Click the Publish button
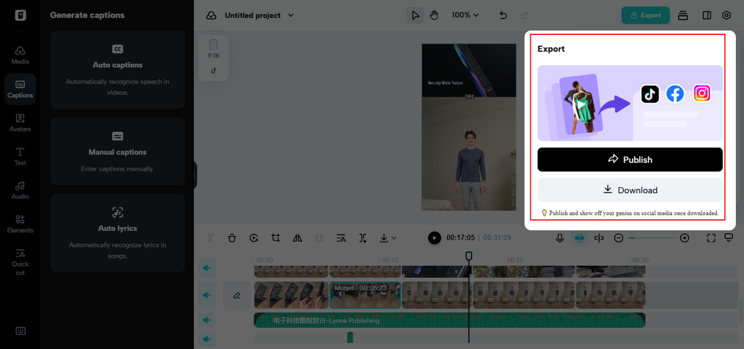 [630, 159]
